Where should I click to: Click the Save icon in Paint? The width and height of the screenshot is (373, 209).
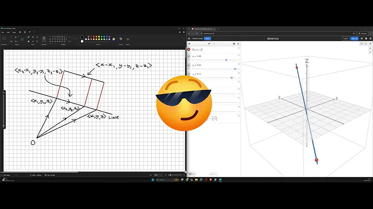(20, 32)
